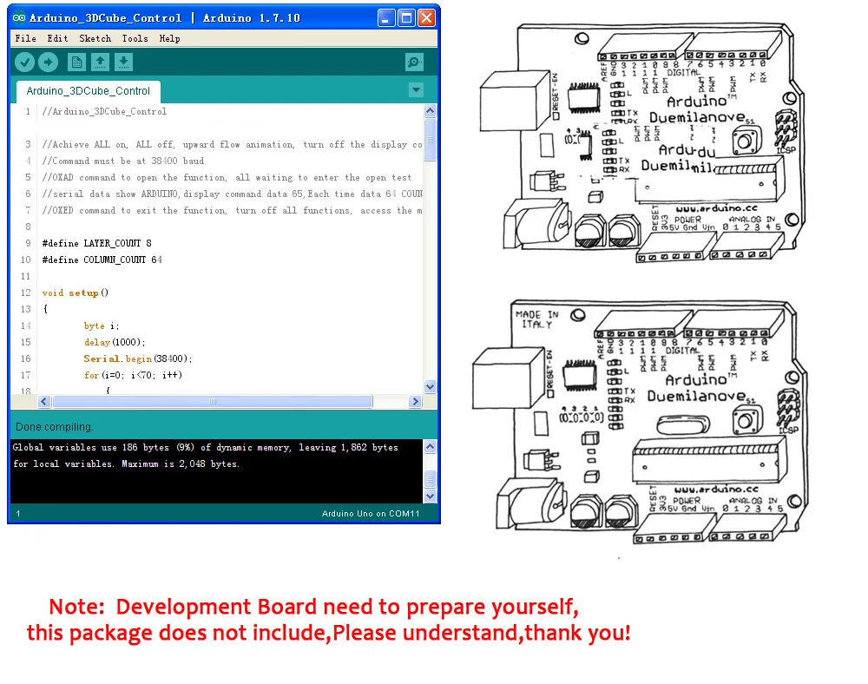Open the Edit menu
868x684 pixels.
pyautogui.click(x=57, y=38)
